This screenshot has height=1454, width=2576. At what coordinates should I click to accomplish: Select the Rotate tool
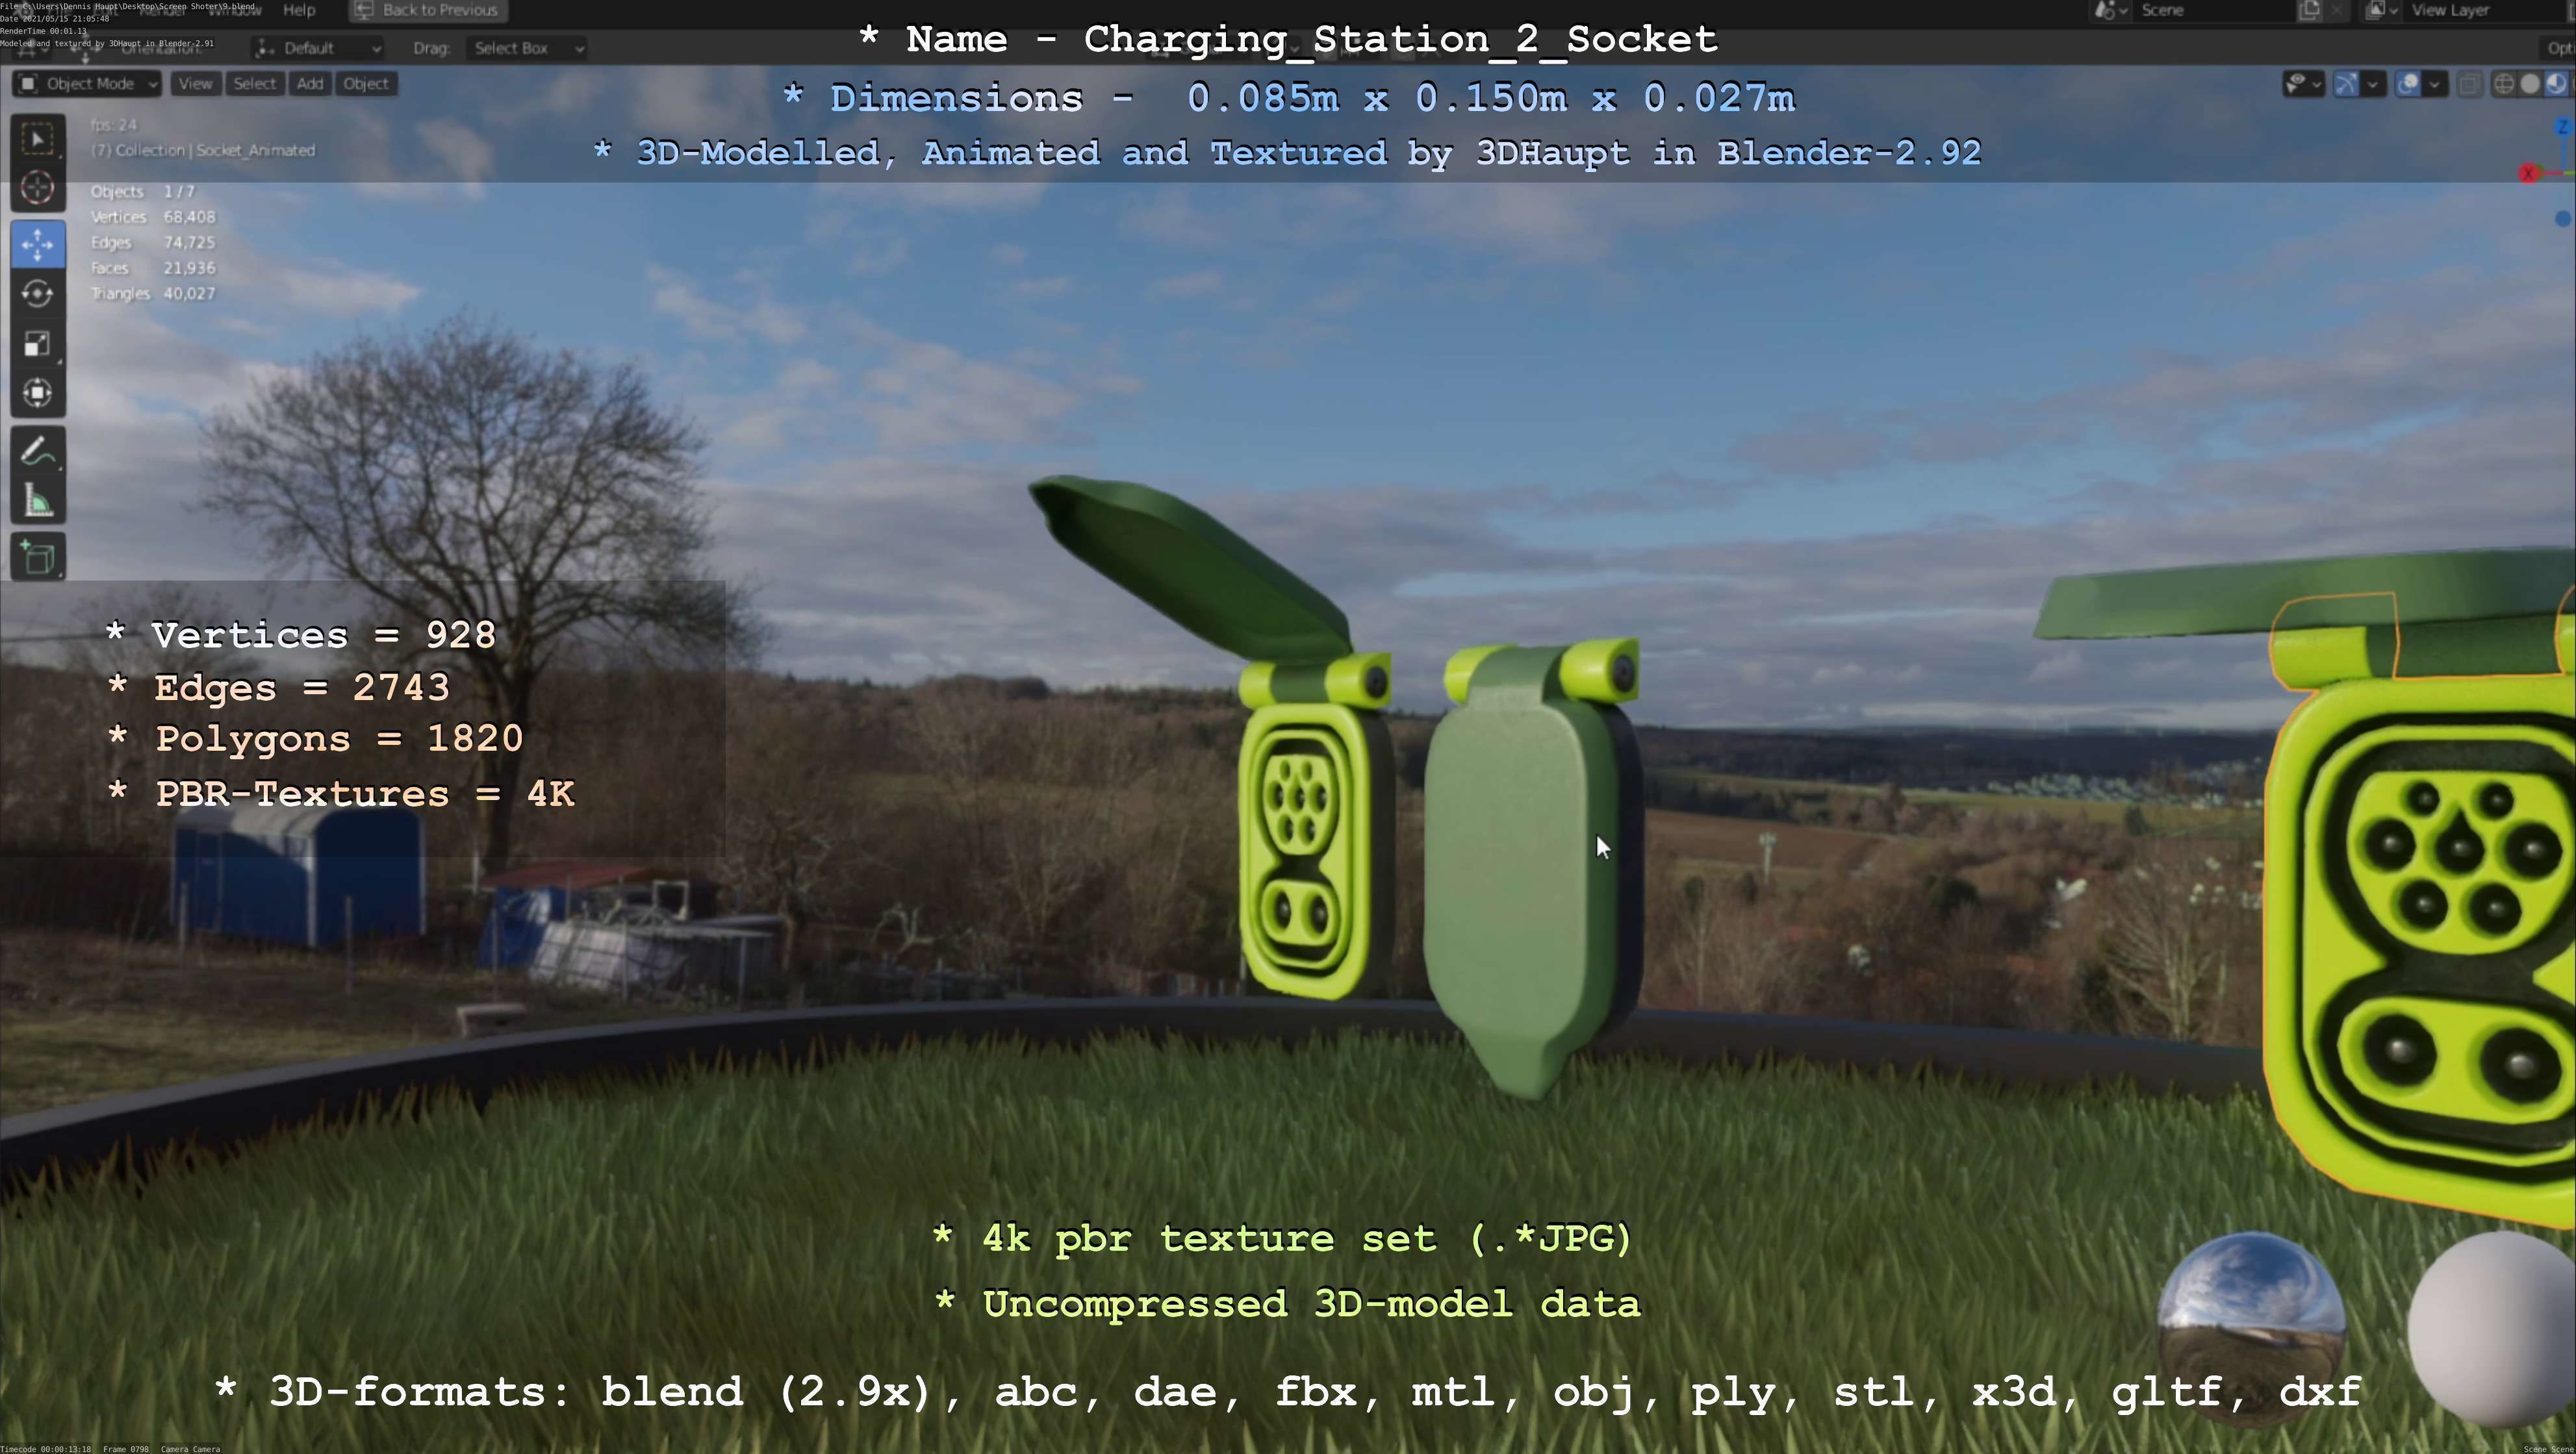coord(38,294)
